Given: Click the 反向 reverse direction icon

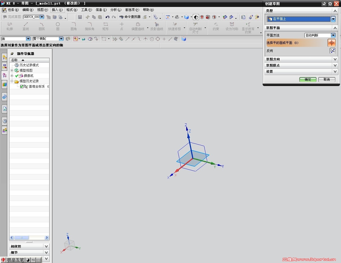Looking at the screenshot, I should (x=332, y=51).
